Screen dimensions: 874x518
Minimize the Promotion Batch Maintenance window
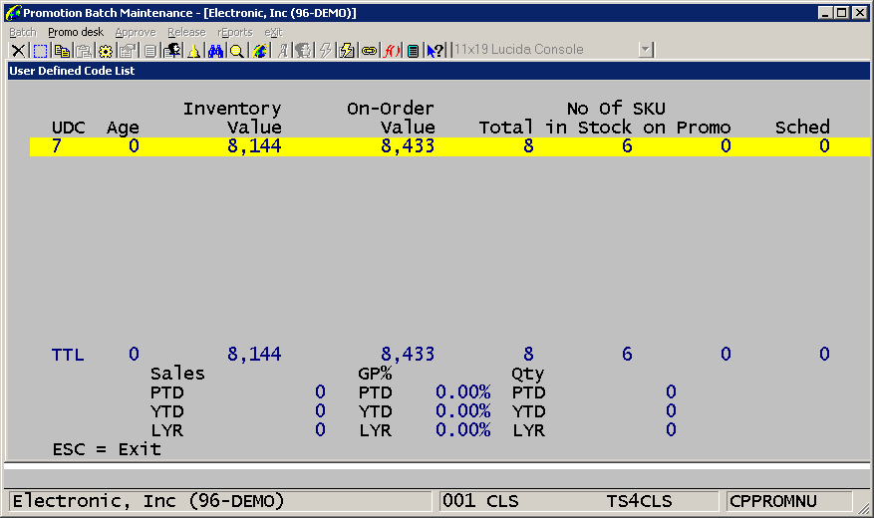825,13
